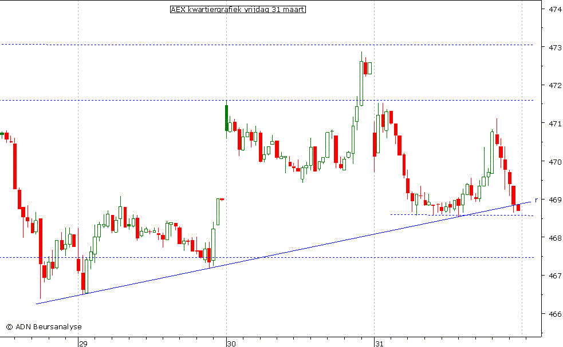Click the 474 price axis label

click(555, 9)
